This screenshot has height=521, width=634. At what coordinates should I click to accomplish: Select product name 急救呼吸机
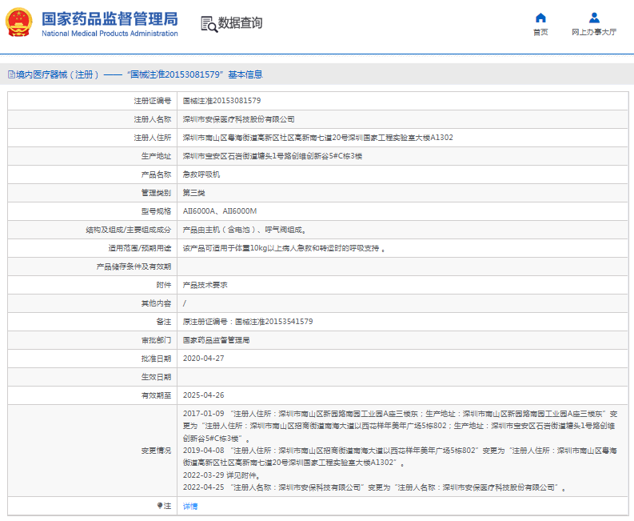click(201, 174)
